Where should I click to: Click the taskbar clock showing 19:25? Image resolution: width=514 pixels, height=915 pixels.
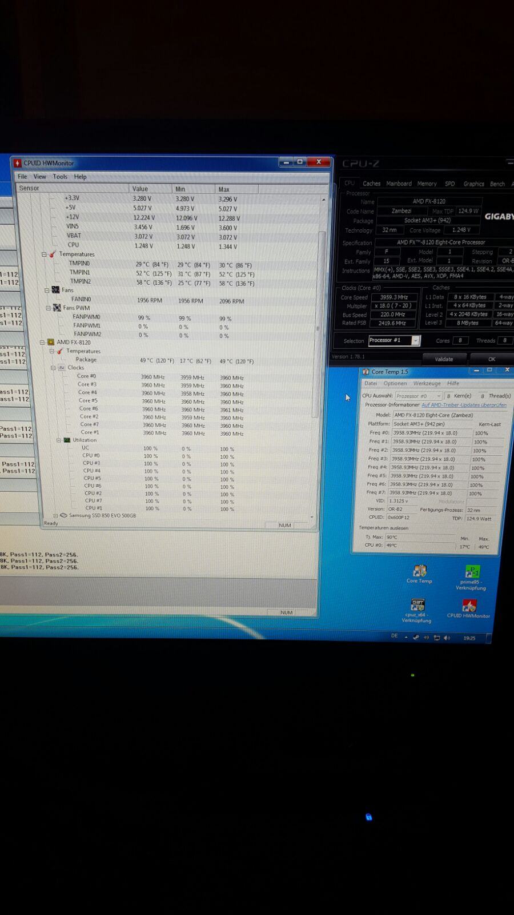tap(469, 638)
